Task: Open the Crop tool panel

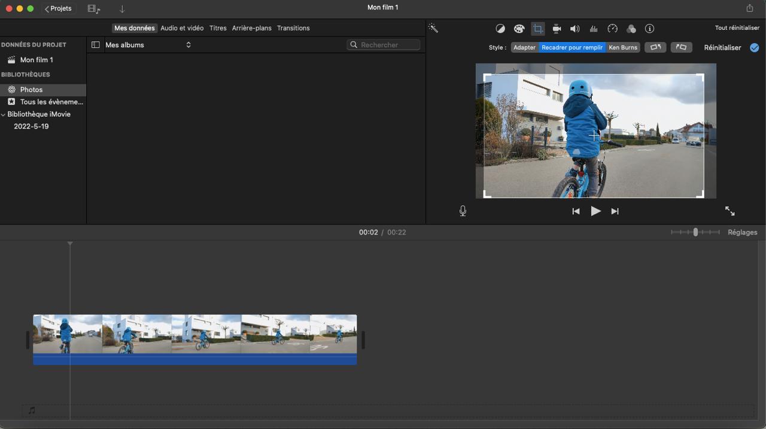Action: (537, 28)
